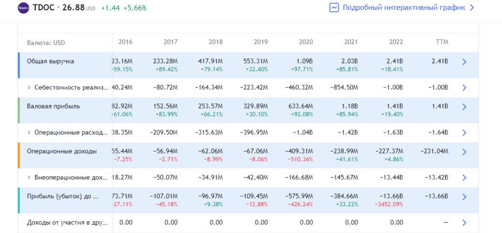
Task: Open details arrow for Доходы от участия row
Action: 464,223
